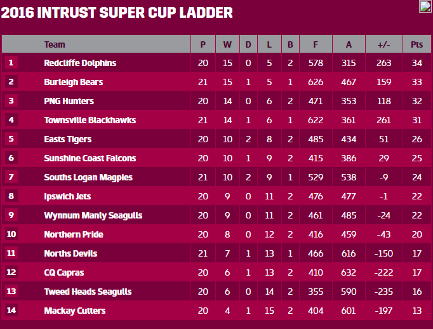Select the Townsville Blackhawks team name
Screen dimensions: 433x329
(90, 120)
